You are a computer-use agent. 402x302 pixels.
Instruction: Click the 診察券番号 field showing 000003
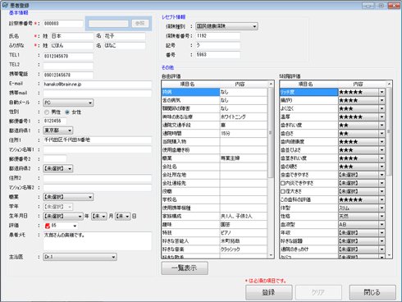tap(63, 24)
